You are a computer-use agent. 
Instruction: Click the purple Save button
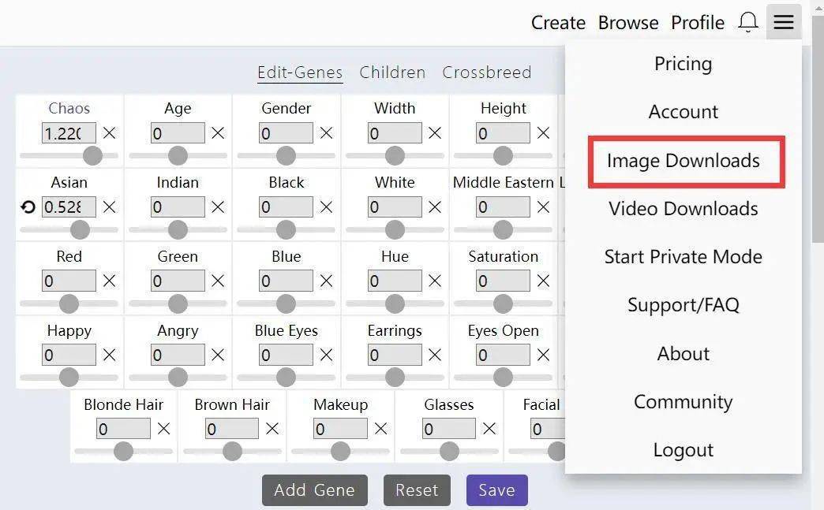(x=496, y=490)
